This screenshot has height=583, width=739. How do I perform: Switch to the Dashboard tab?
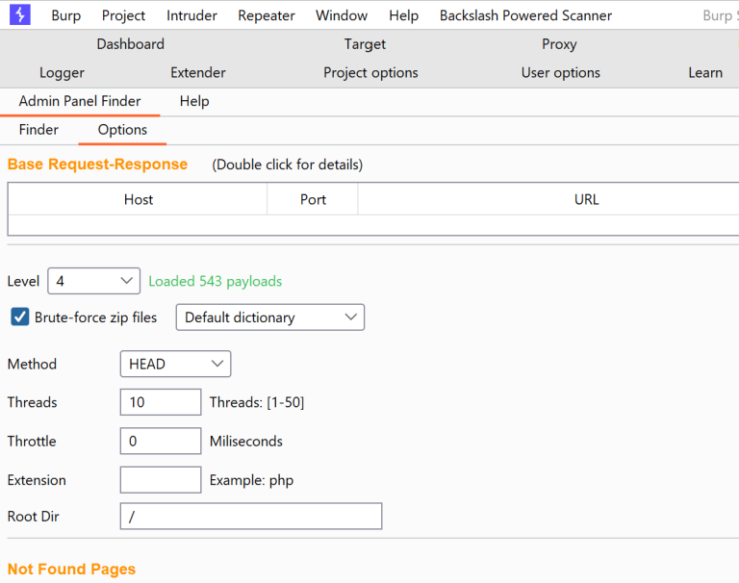click(131, 44)
